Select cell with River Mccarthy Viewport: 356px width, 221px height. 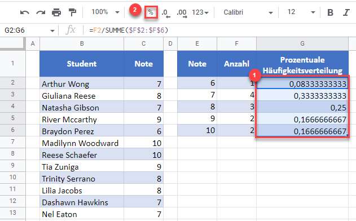82,118
